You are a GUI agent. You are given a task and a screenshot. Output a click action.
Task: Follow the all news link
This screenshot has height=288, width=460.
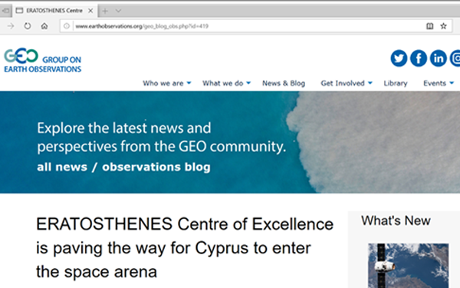point(62,167)
